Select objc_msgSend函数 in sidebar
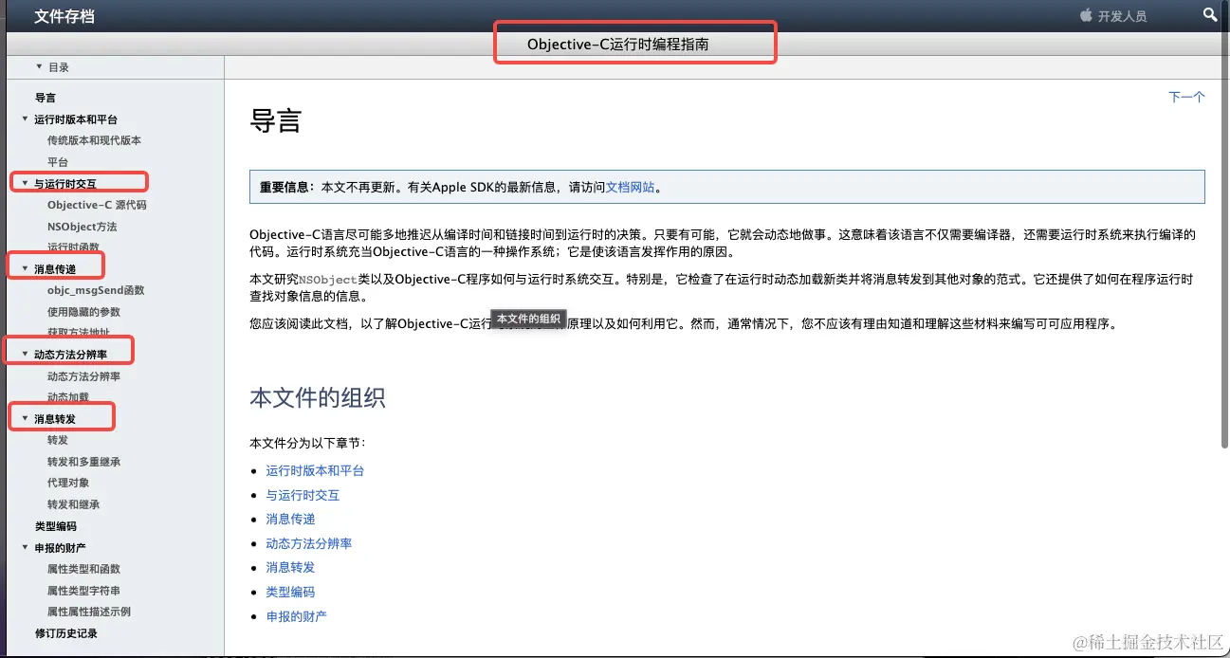 click(96, 290)
